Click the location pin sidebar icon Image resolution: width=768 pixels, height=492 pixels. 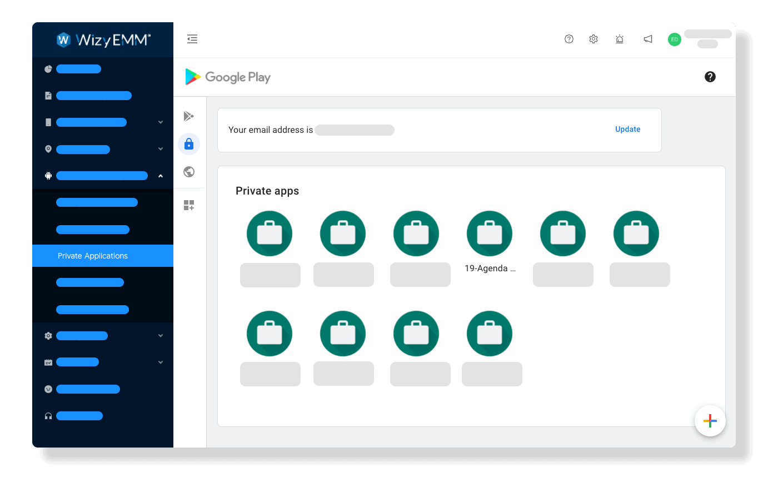coord(48,149)
